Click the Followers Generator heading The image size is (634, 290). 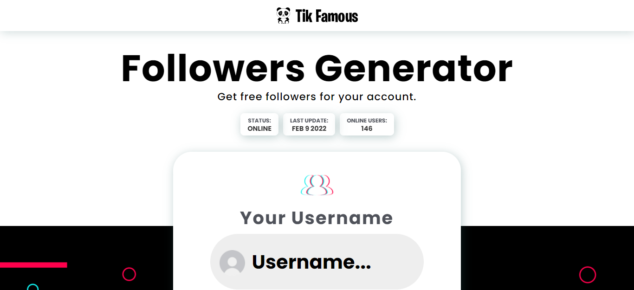click(317, 68)
